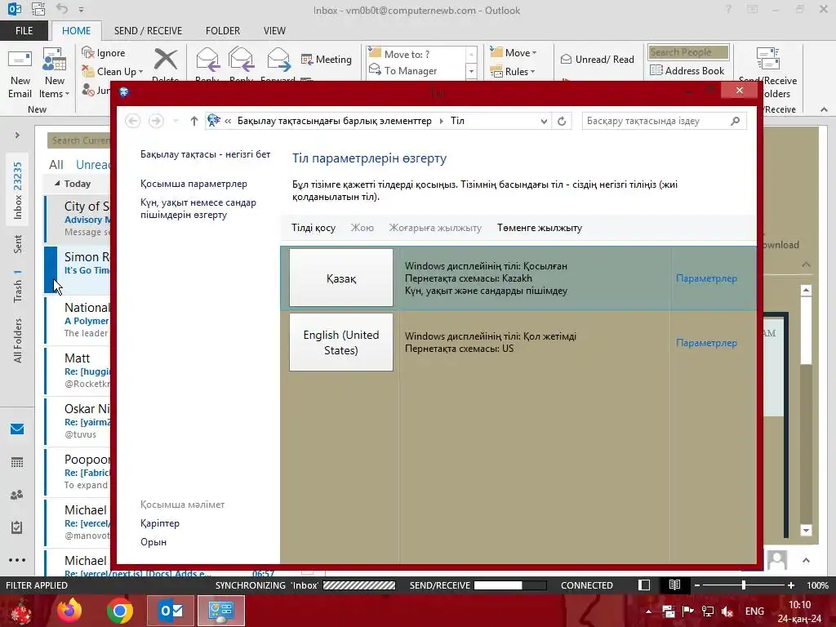Open Firefox from the taskbar
The image size is (836, 627).
[x=69, y=611]
